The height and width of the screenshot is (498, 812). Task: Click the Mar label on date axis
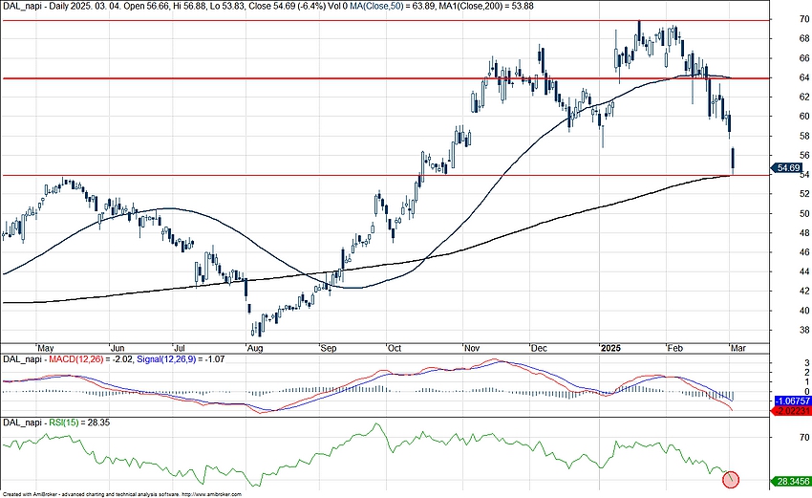tap(737, 348)
